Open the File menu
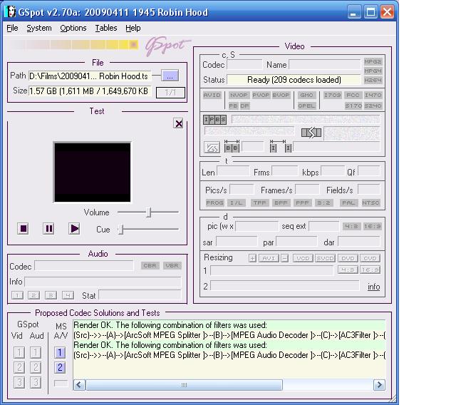Screen dimensions: 456x405 pyautogui.click(x=12, y=28)
